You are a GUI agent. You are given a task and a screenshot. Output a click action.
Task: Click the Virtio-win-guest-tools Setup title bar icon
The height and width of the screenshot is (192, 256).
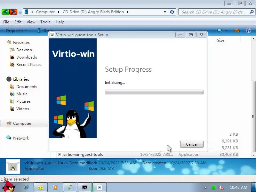(52, 35)
